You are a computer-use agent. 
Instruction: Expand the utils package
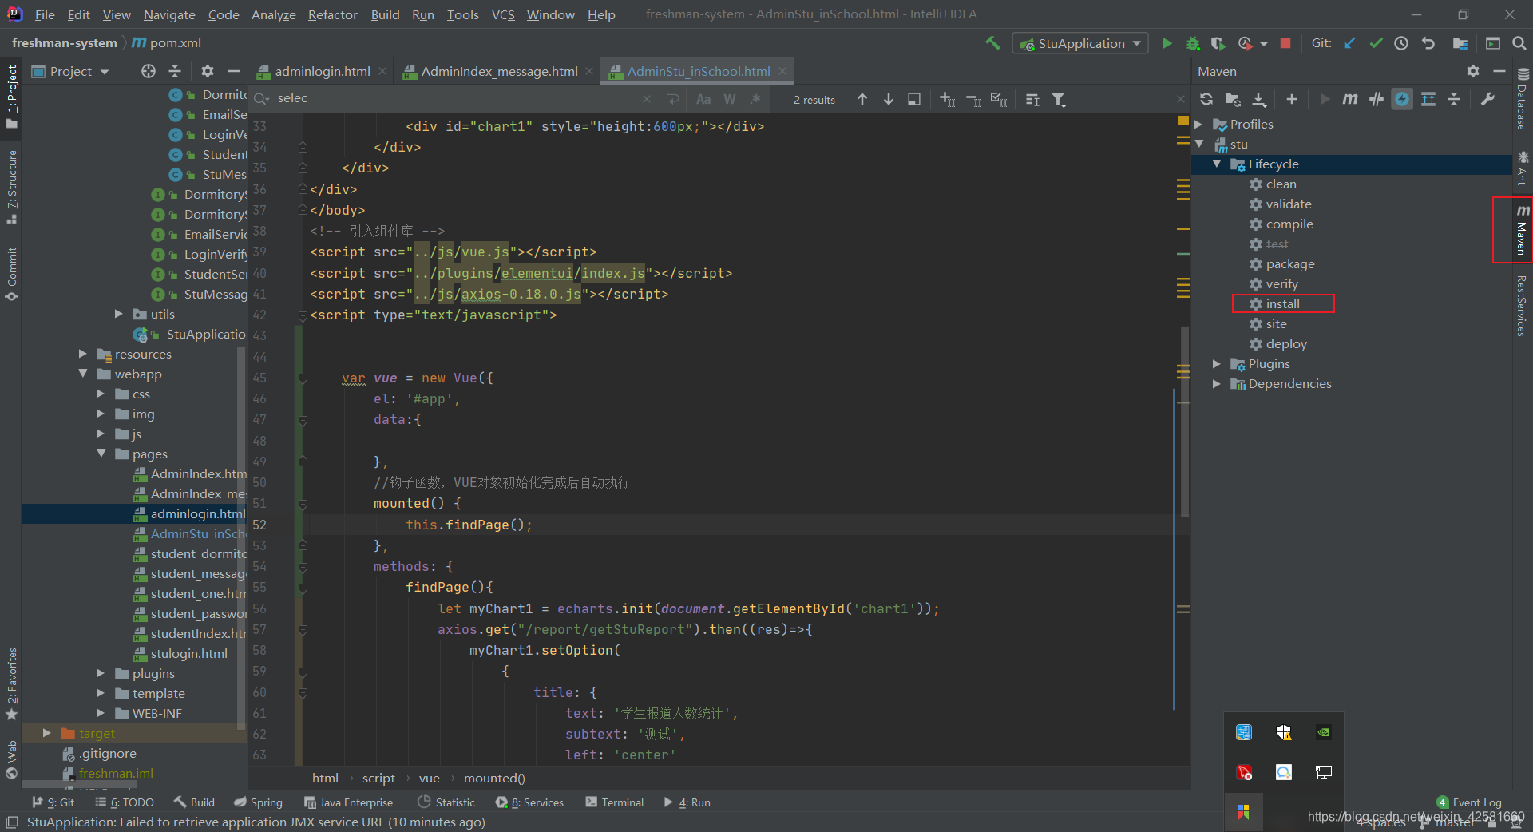[119, 314]
